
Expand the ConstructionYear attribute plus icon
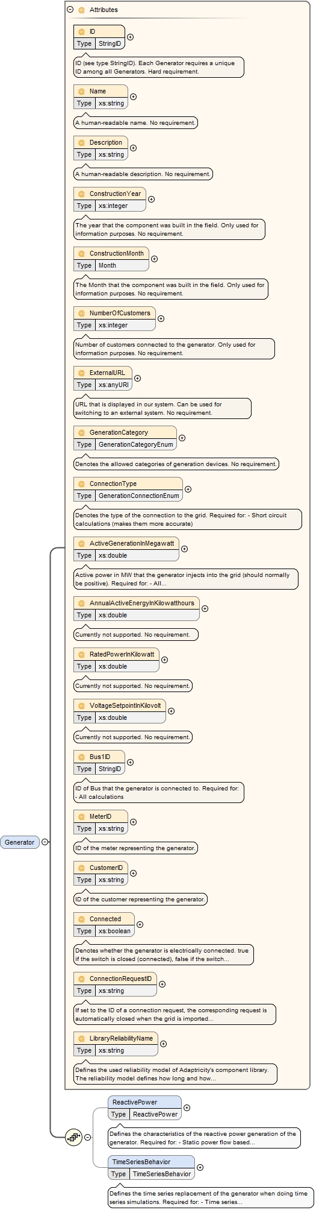(x=151, y=200)
